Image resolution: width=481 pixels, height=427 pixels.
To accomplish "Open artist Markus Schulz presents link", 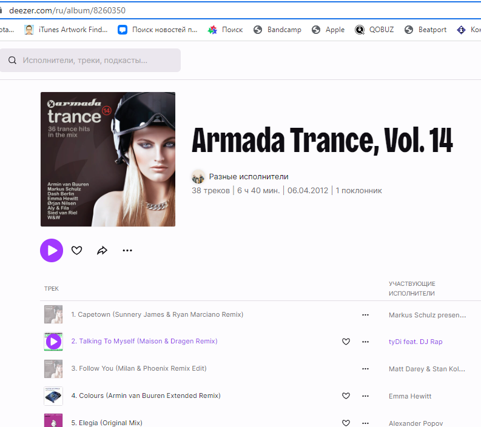I will [x=427, y=315].
